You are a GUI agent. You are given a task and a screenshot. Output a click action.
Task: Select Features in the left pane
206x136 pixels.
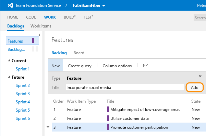tap(23, 41)
